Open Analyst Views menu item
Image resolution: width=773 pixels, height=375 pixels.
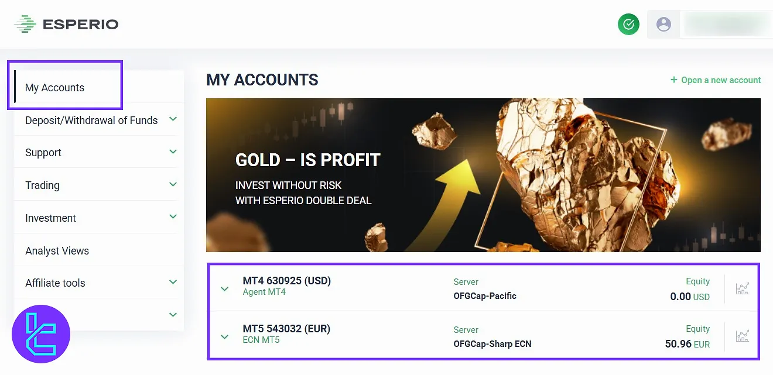pos(57,250)
